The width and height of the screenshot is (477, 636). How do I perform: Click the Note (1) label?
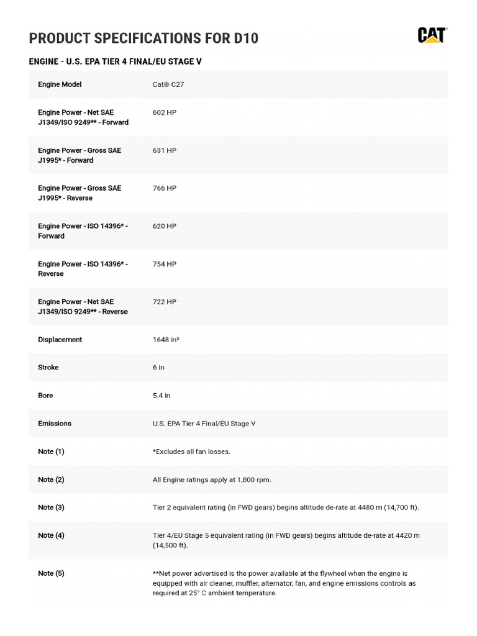tap(51, 452)
